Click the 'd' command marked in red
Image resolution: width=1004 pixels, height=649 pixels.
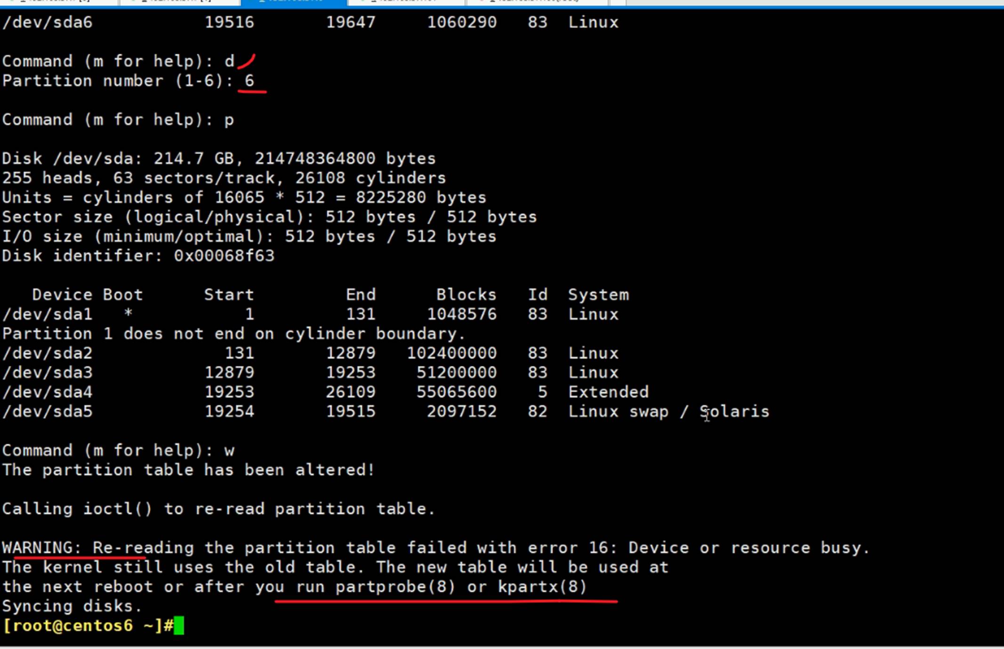229,61
